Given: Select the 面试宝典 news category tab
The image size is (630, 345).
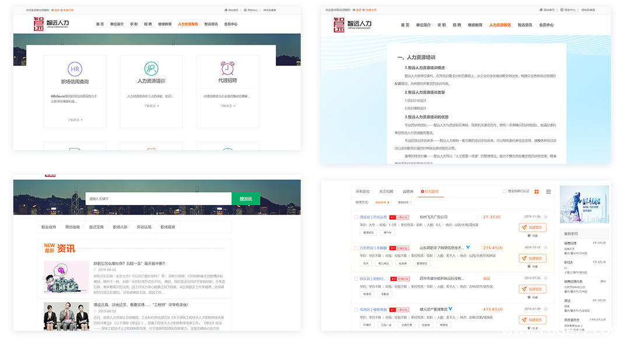Looking at the screenshot, I should point(96,227).
